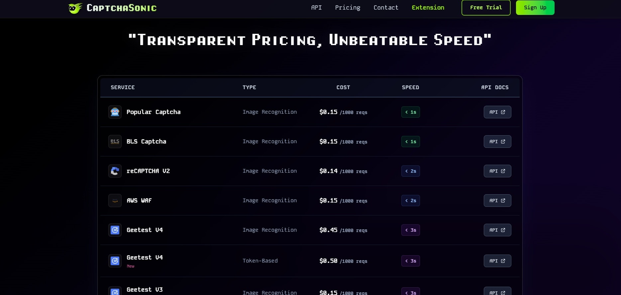Start the Free Trial
Image resolution: width=621 pixels, height=295 pixels.
click(486, 8)
